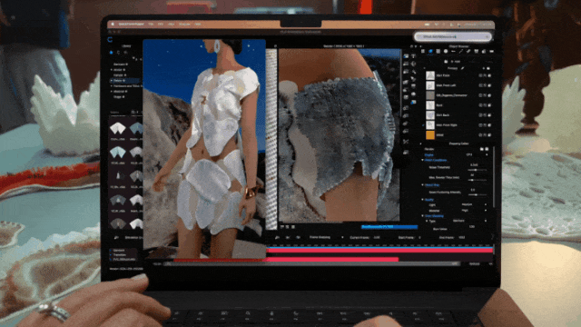The image size is (581, 327).
Task: Open the File menu in menu bar
Action: pyautogui.click(x=151, y=25)
